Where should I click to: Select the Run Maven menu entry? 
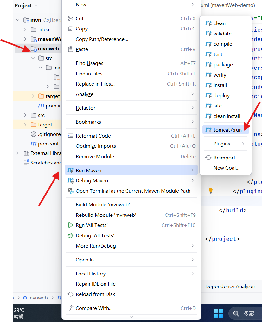pos(131,170)
